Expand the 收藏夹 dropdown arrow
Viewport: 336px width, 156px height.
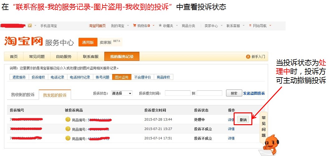click(x=177, y=26)
